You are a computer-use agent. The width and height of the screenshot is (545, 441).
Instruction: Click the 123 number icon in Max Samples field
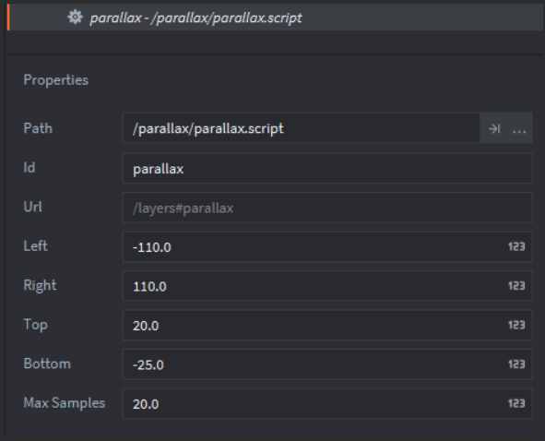coord(516,403)
